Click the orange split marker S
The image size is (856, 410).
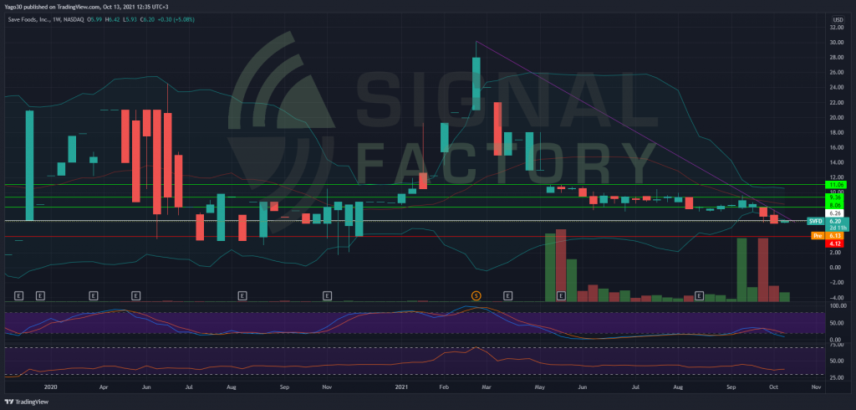coord(476,295)
